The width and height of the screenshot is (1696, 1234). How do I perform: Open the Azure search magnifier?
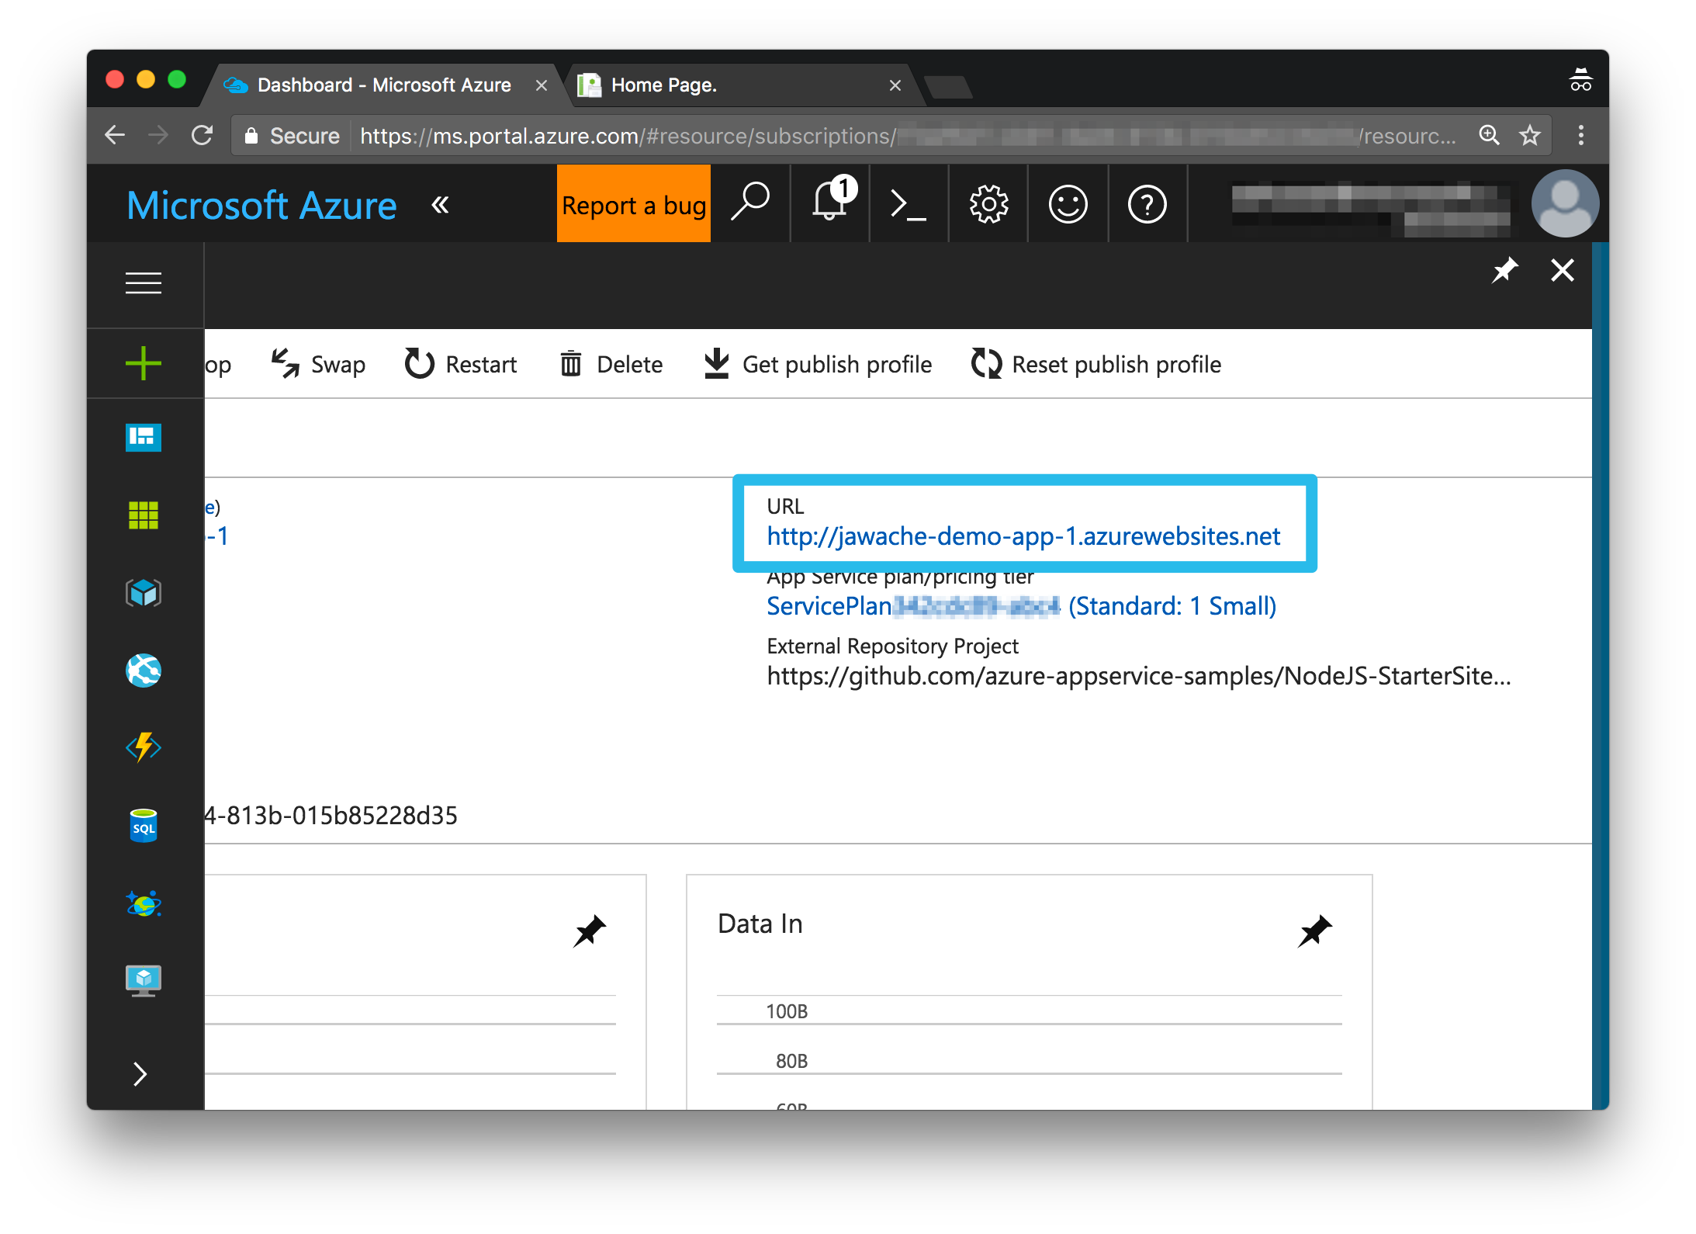(x=750, y=203)
